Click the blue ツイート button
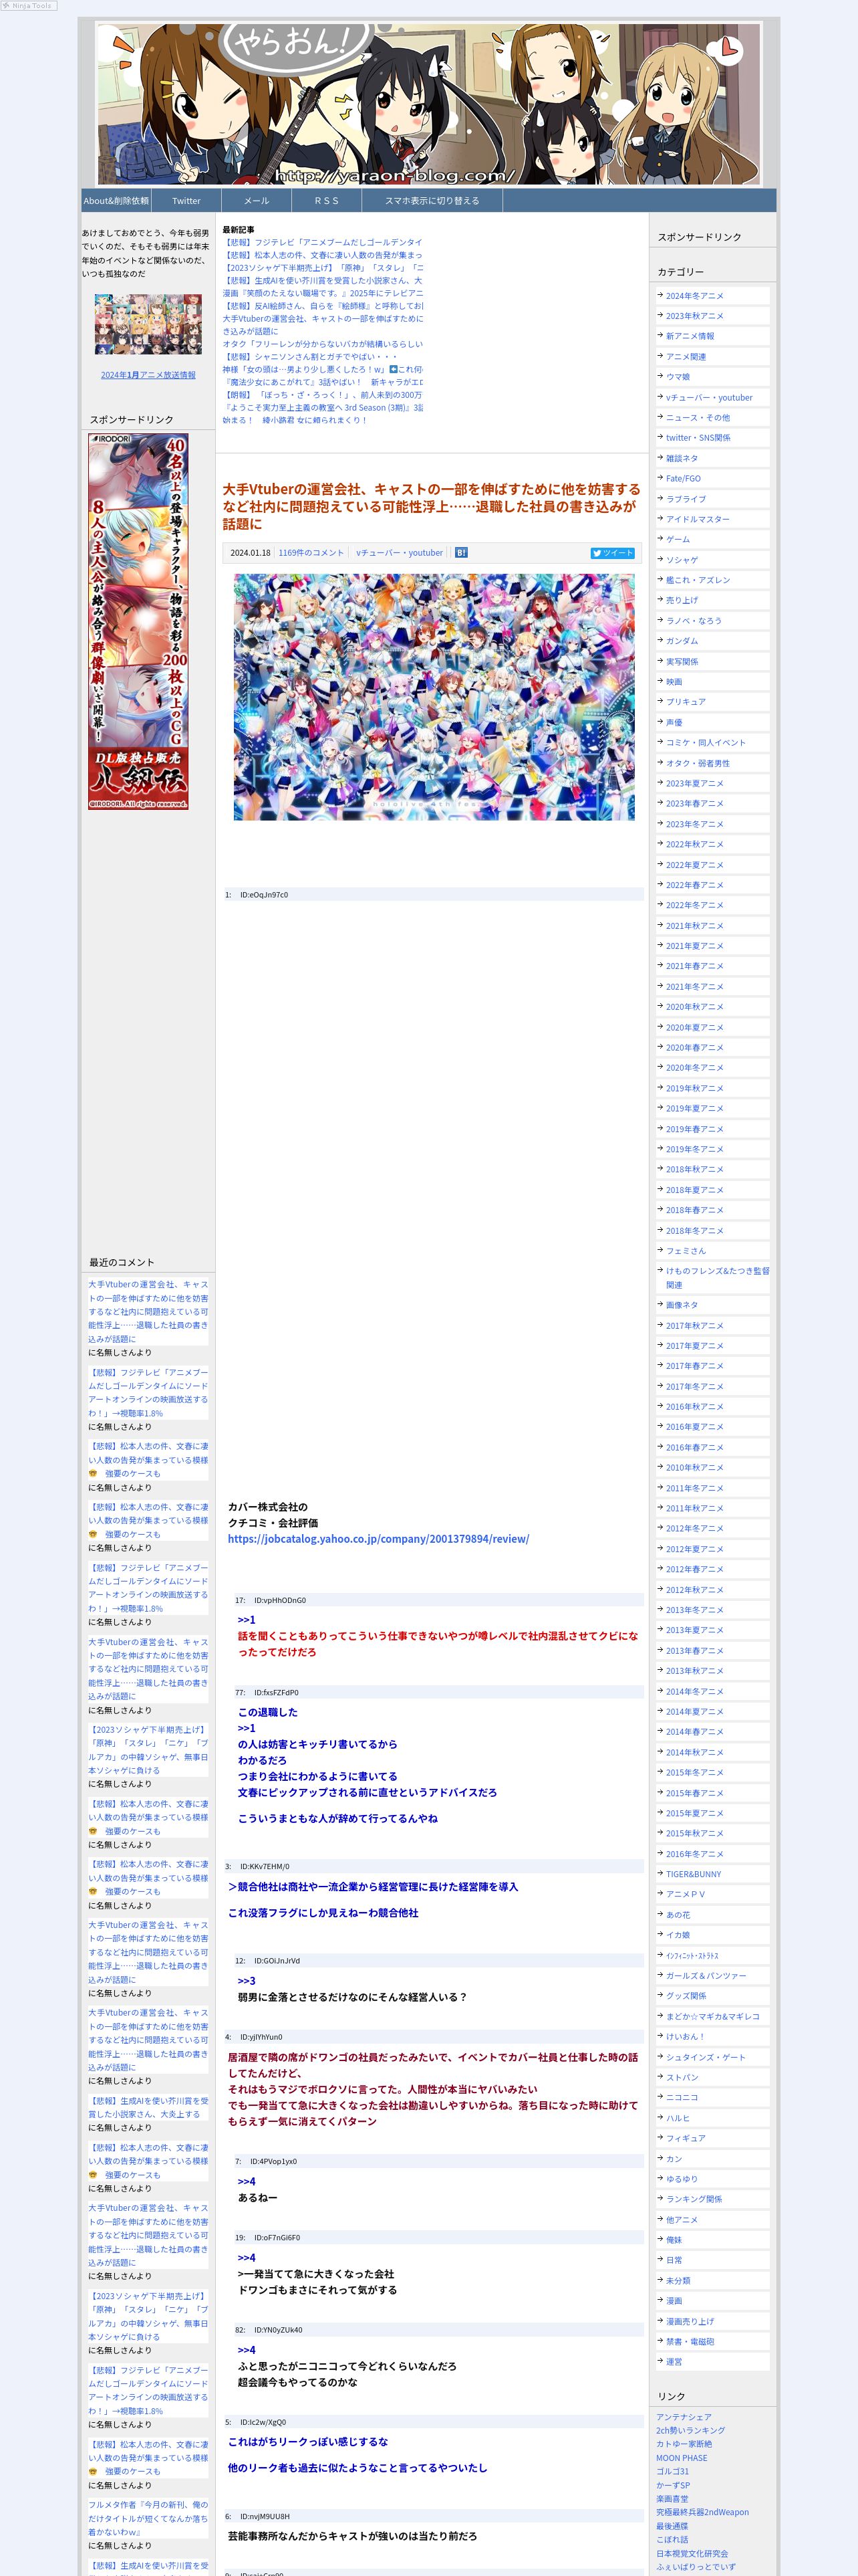 click(612, 552)
